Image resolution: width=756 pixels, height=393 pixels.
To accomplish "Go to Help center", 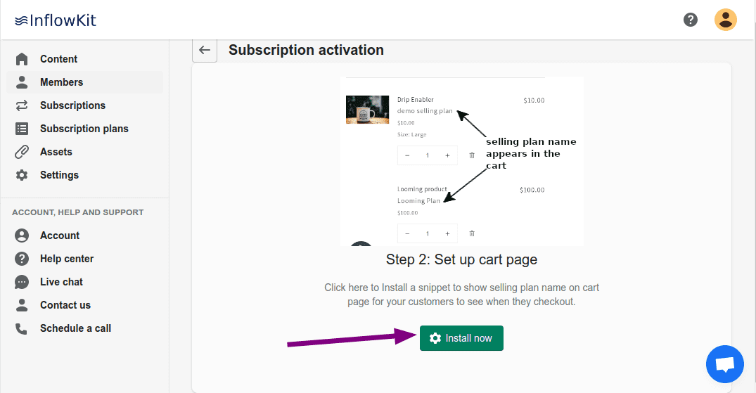I will (67, 259).
